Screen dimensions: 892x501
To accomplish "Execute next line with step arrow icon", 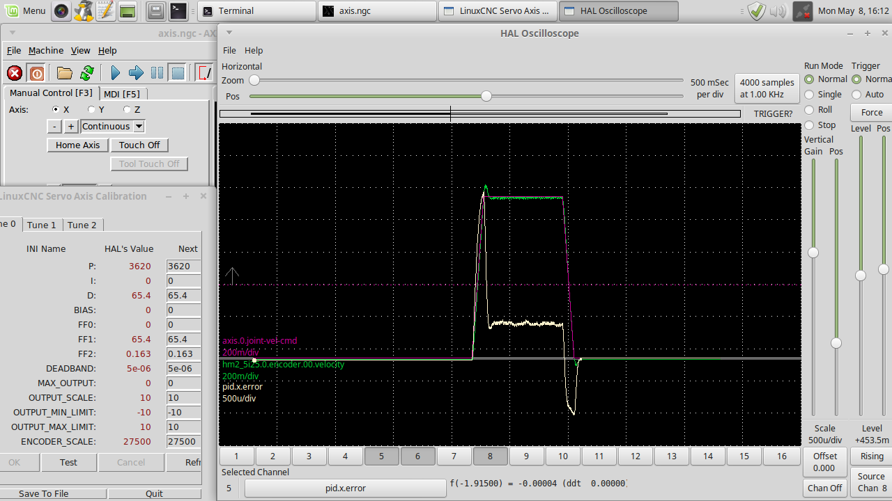I will (x=137, y=73).
